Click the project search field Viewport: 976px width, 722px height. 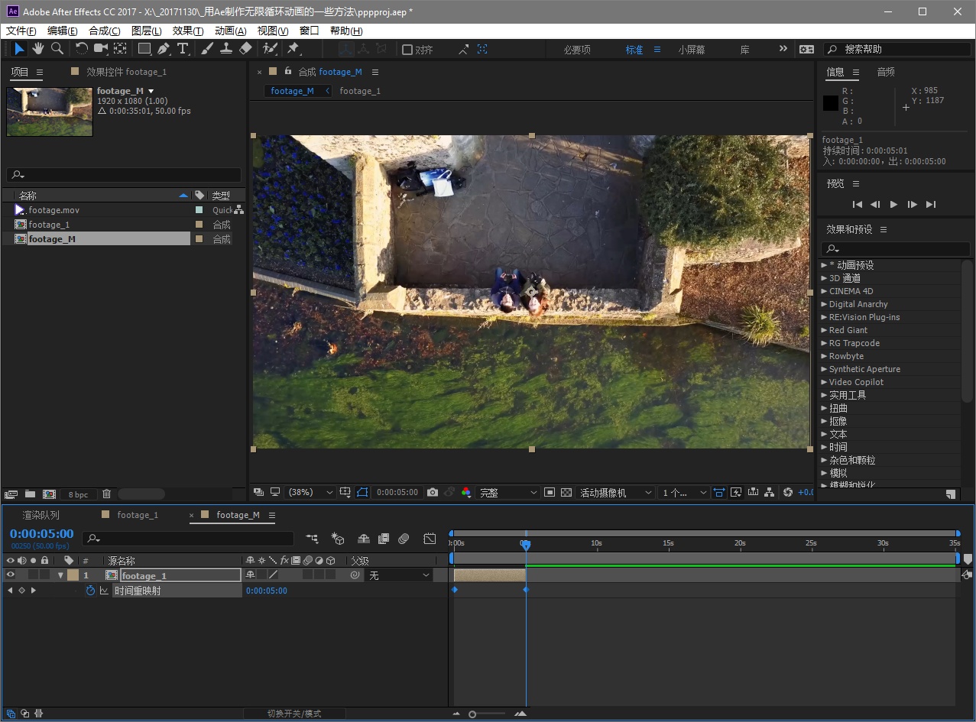[126, 175]
